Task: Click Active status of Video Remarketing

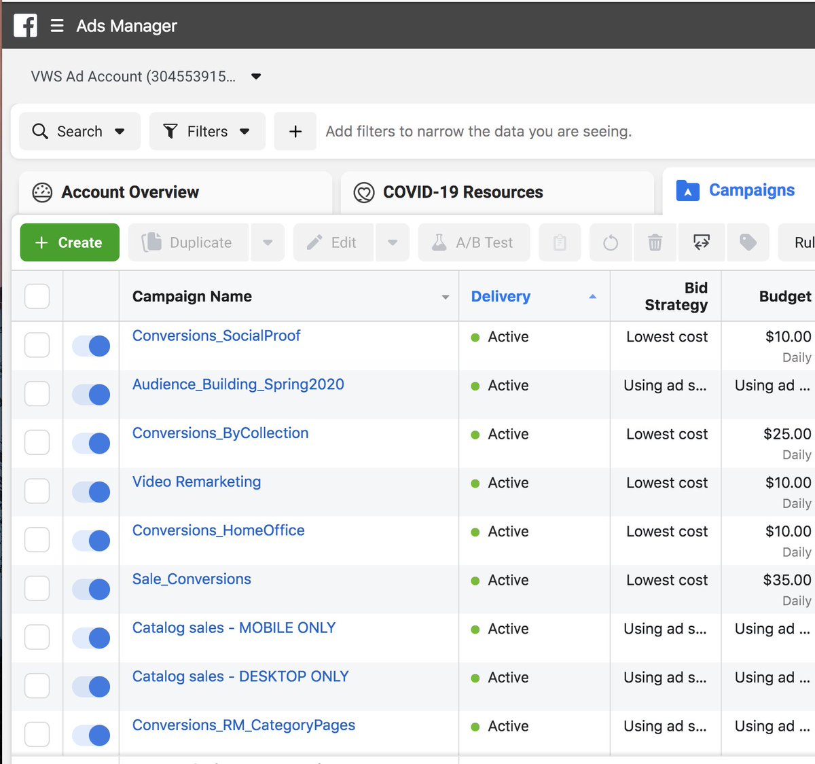Action: (508, 483)
